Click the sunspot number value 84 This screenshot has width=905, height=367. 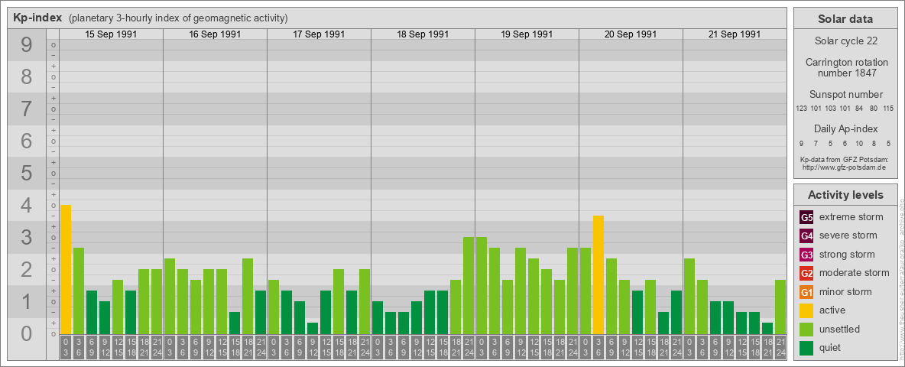[x=859, y=108]
